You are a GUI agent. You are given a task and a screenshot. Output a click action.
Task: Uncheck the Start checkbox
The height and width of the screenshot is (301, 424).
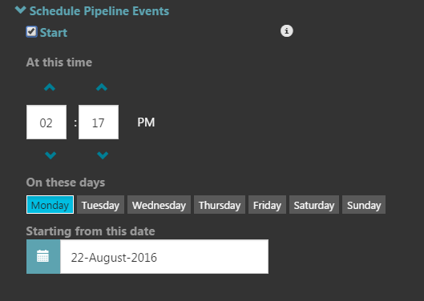(31, 31)
